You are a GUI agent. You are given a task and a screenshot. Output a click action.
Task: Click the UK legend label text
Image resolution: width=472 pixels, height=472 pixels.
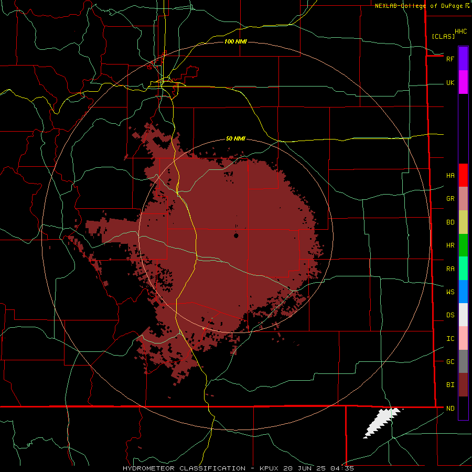pyautogui.click(x=450, y=82)
